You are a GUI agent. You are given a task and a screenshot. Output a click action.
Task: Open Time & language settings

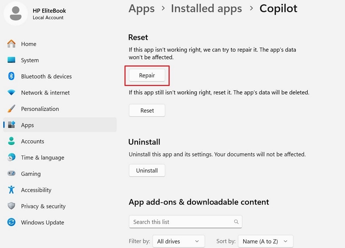click(x=43, y=157)
